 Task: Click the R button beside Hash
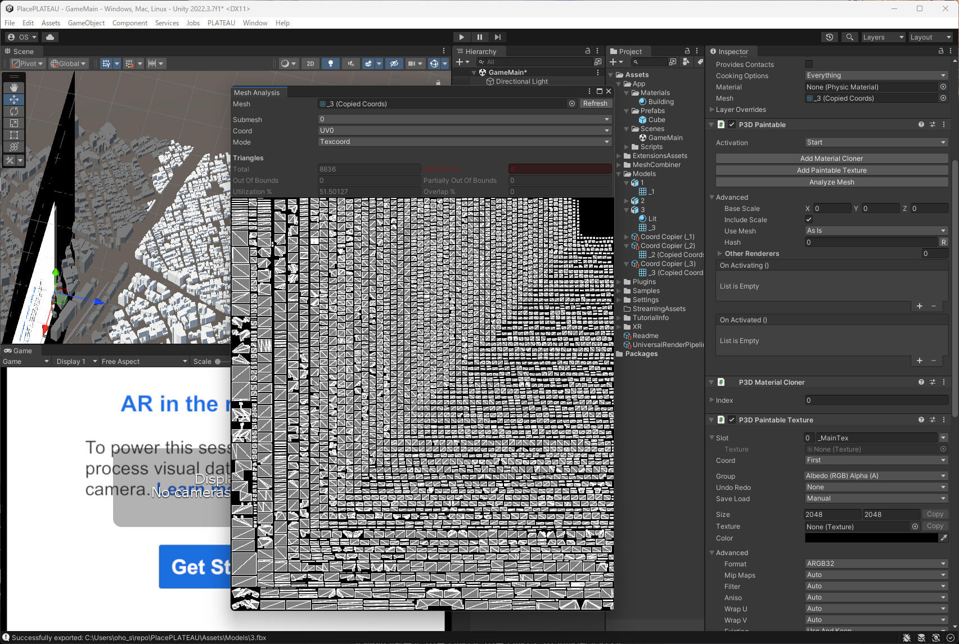[943, 242]
